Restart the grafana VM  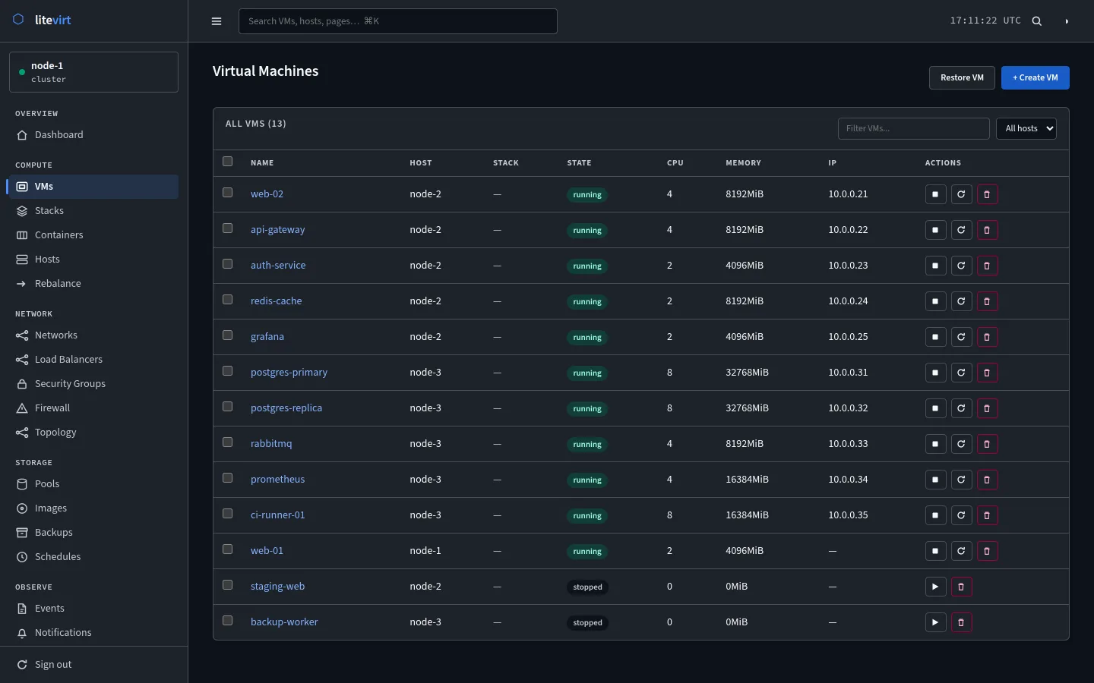click(x=961, y=337)
